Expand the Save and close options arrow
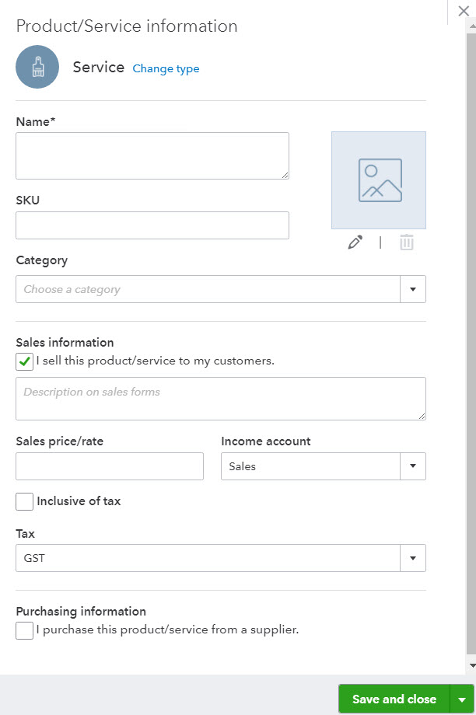 pyautogui.click(x=462, y=699)
